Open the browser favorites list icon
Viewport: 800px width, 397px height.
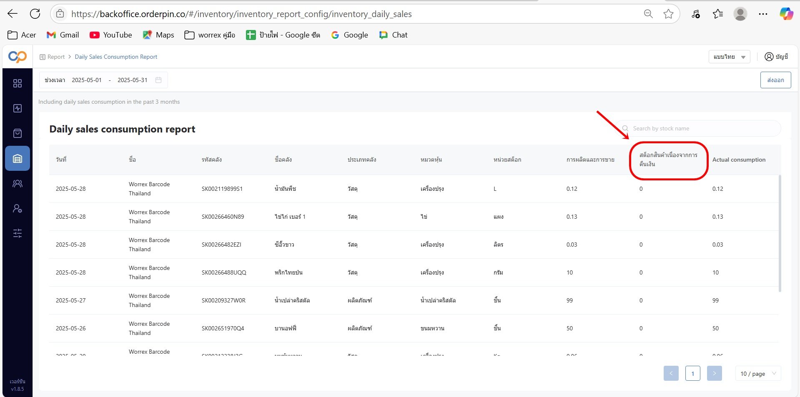tap(718, 14)
